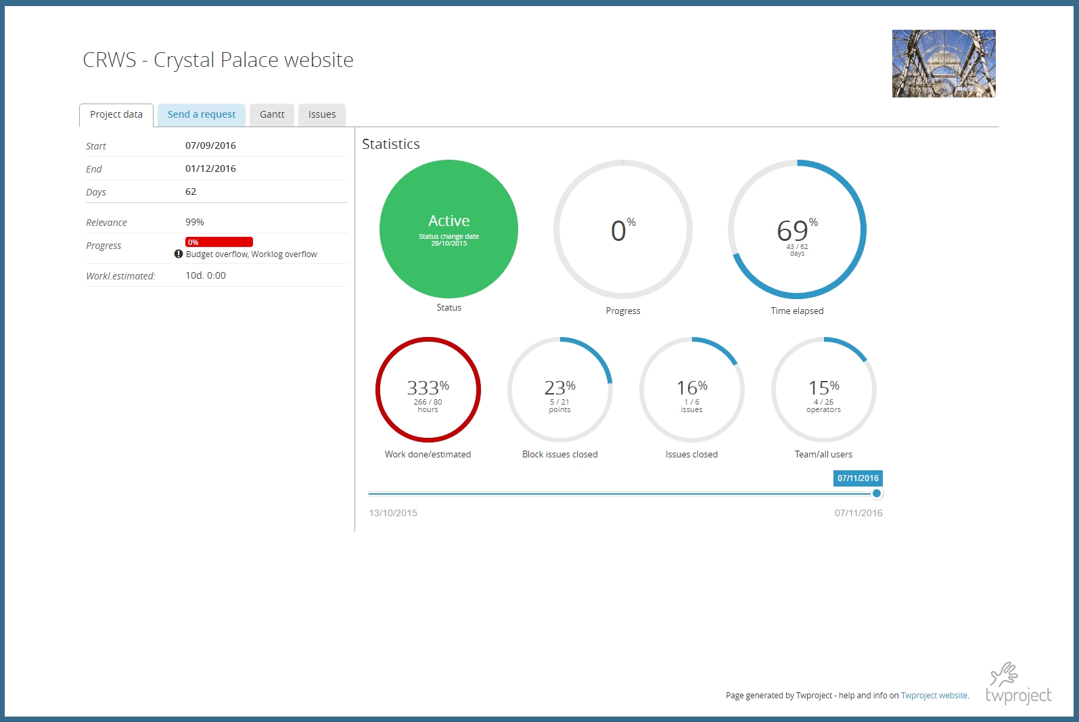Click the 15% Team/all users gauge

tap(823, 390)
